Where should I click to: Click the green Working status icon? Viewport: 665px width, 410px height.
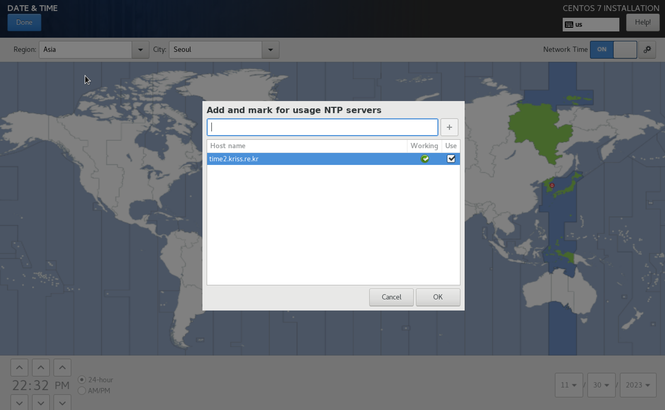(425, 159)
